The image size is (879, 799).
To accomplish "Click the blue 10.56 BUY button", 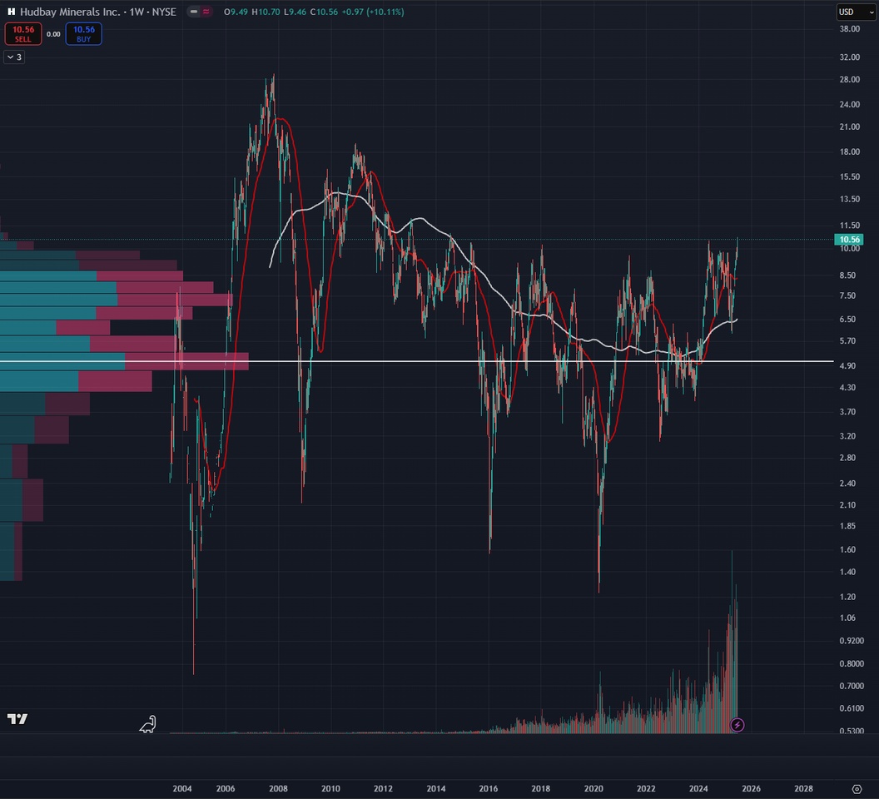I will 83,33.
